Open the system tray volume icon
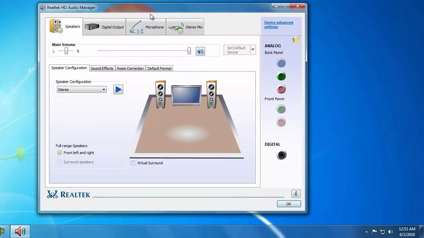This screenshot has width=424, height=238. pos(391,232)
